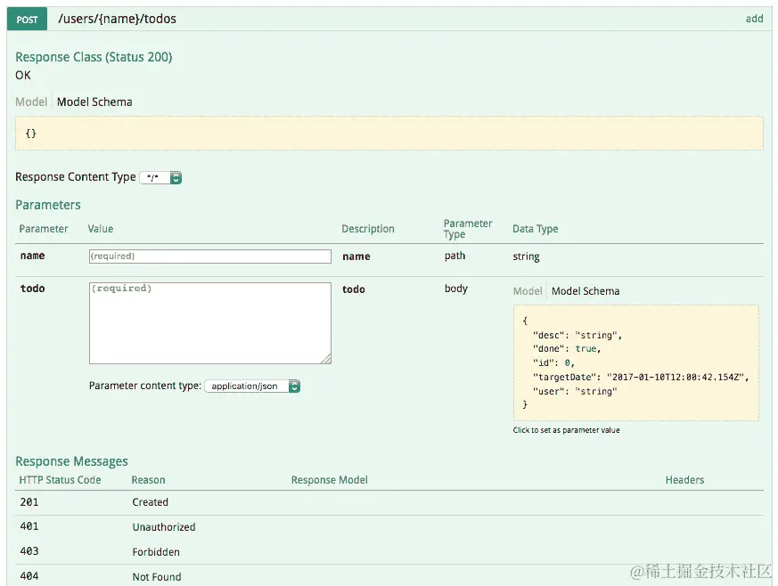
Task: Click the green POST method badge
Action: click(x=27, y=19)
